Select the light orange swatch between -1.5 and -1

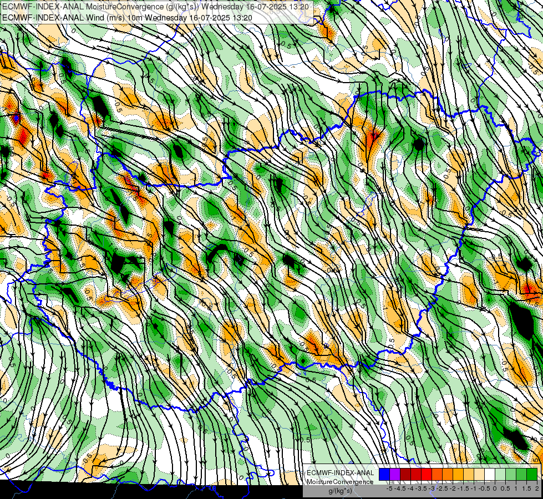[x=469, y=475]
